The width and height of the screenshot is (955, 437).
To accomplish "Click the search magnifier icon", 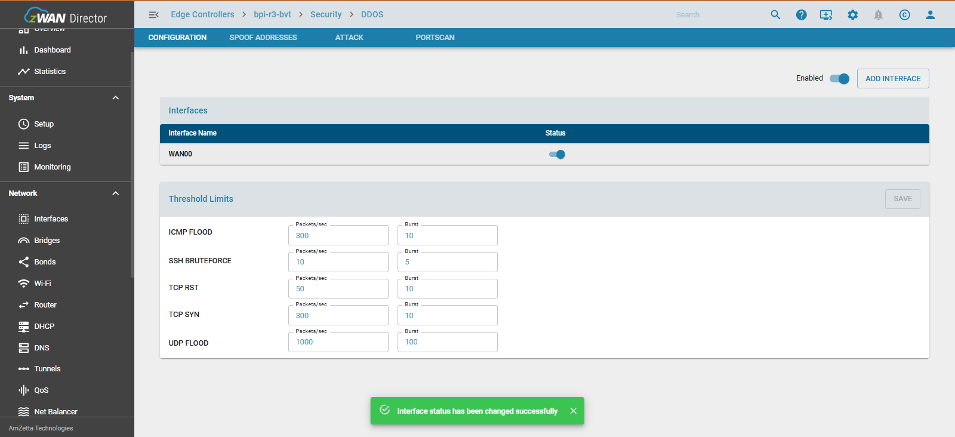I will point(775,15).
